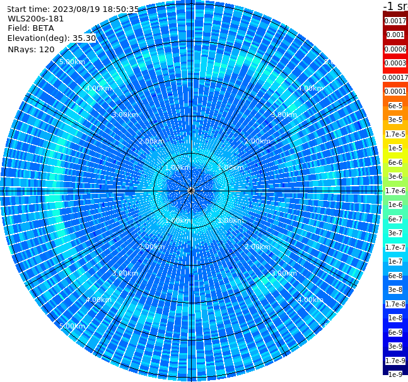Click the Elevation(deg): 35.30 text
This screenshot has width=408, height=382.
[x=52, y=38]
